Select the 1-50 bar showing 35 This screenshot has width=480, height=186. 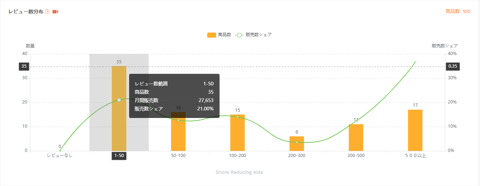[x=119, y=109]
